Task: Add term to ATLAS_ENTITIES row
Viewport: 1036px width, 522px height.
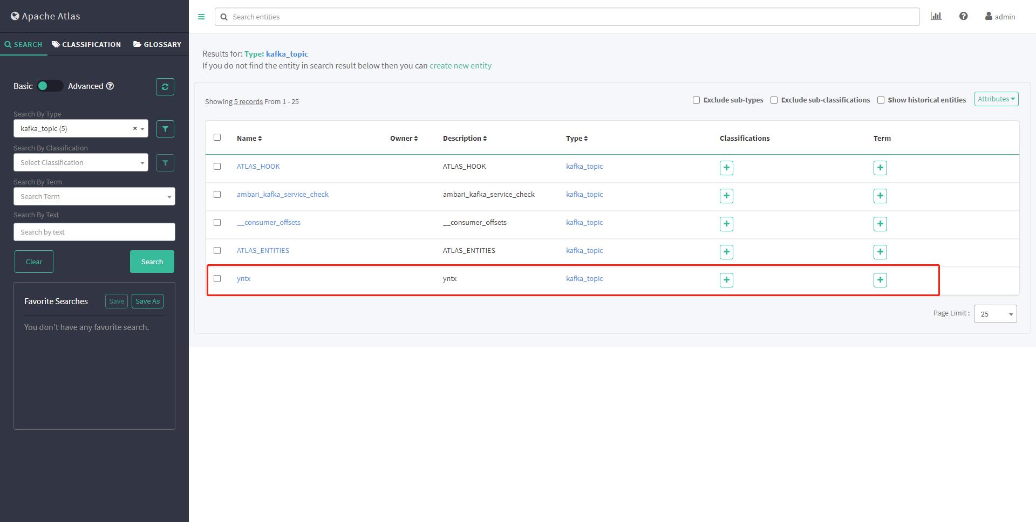Action: point(880,252)
